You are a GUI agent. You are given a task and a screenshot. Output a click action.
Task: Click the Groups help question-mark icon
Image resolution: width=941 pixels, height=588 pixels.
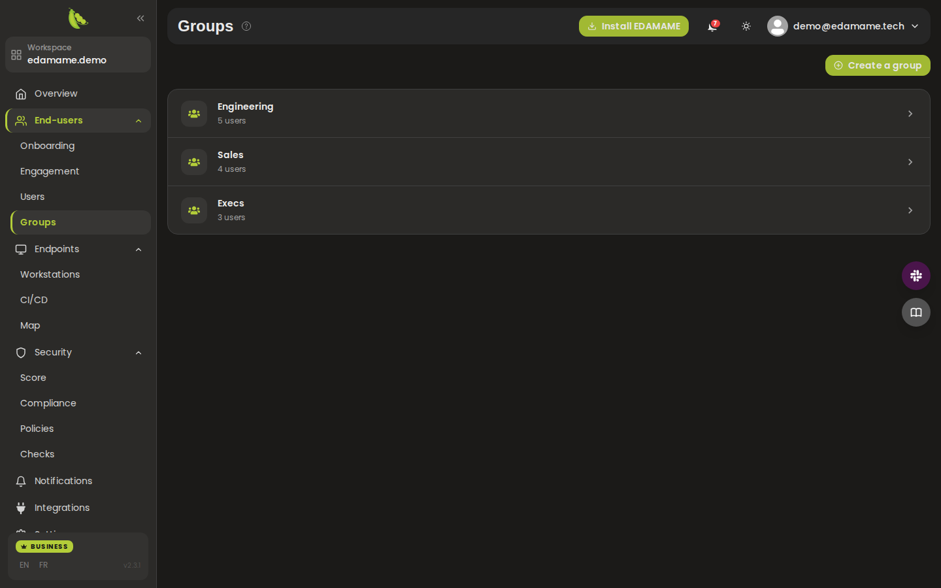[246, 26]
